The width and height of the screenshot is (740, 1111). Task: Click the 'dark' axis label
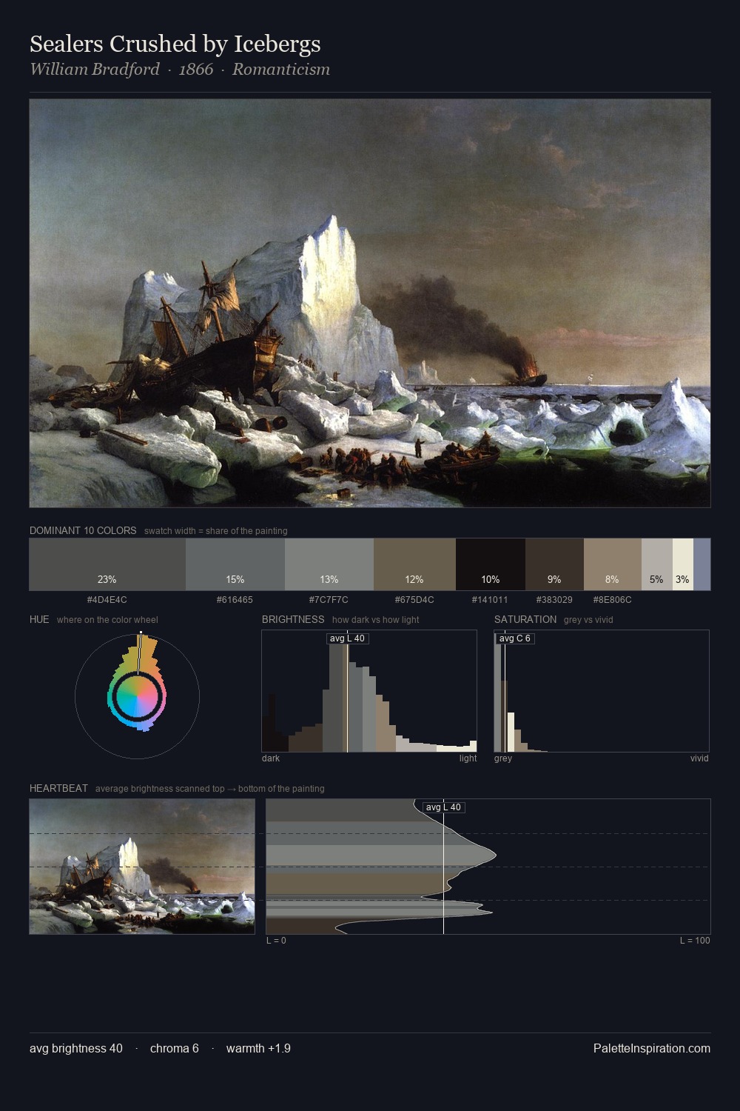(x=271, y=758)
